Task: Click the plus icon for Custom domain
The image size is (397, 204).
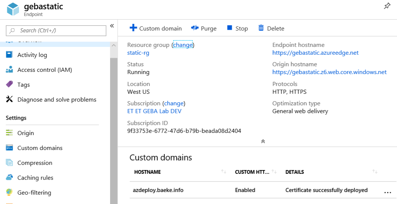Action: point(133,28)
